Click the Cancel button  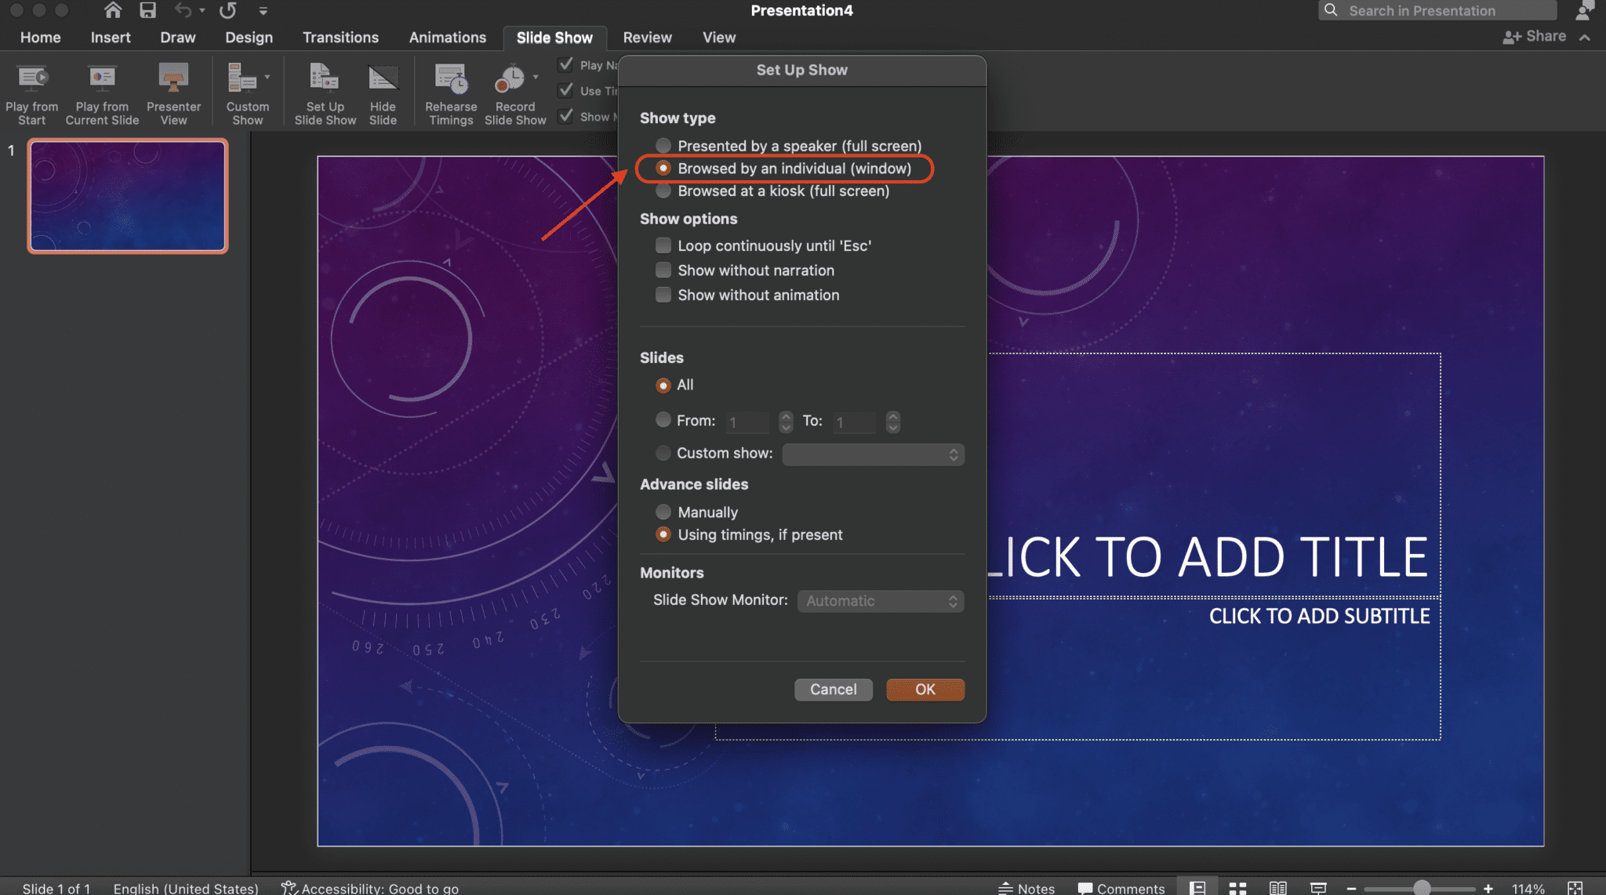point(834,689)
